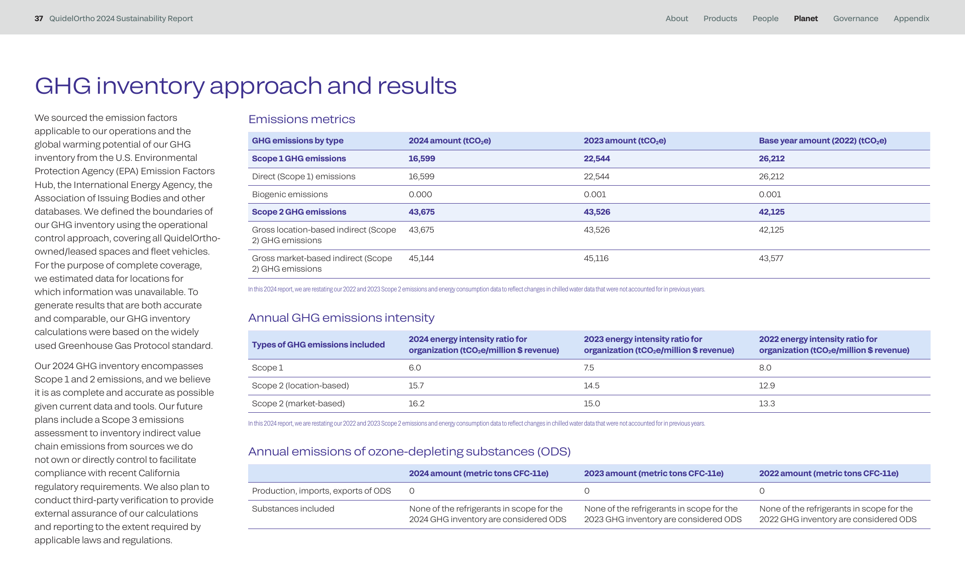The width and height of the screenshot is (965, 586).
Task: Click the QuidelOrtho 2024 Sustainability Report header
Action: click(x=121, y=18)
